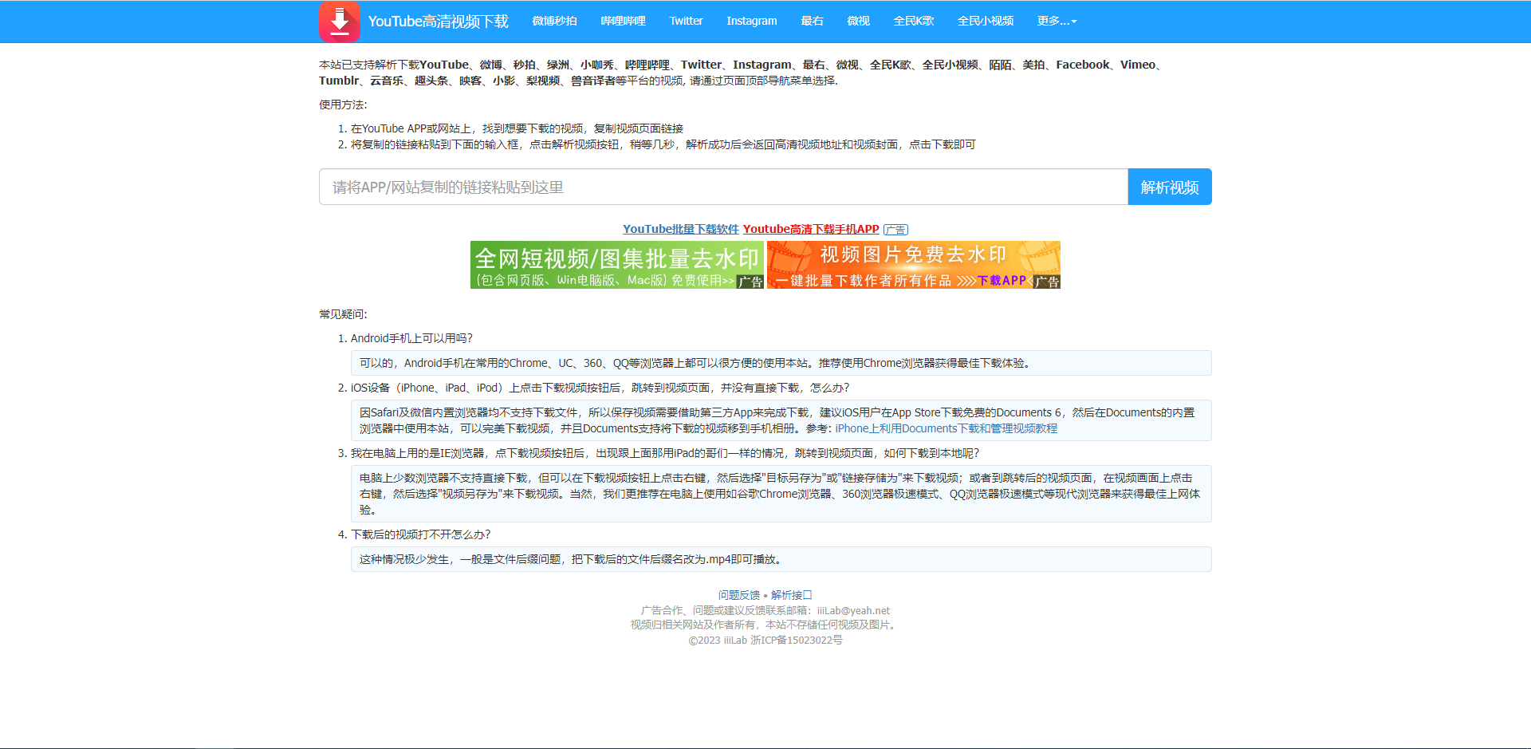Open the 微视 navigation item
The height and width of the screenshot is (749, 1531).
pos(858,21)
